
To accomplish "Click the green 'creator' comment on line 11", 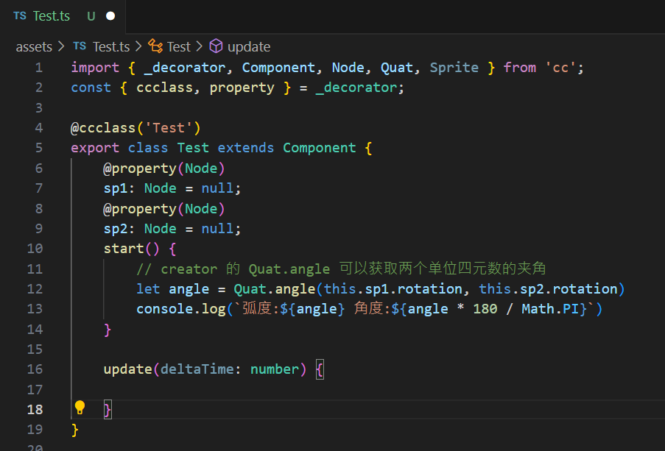I will (189, 269).
